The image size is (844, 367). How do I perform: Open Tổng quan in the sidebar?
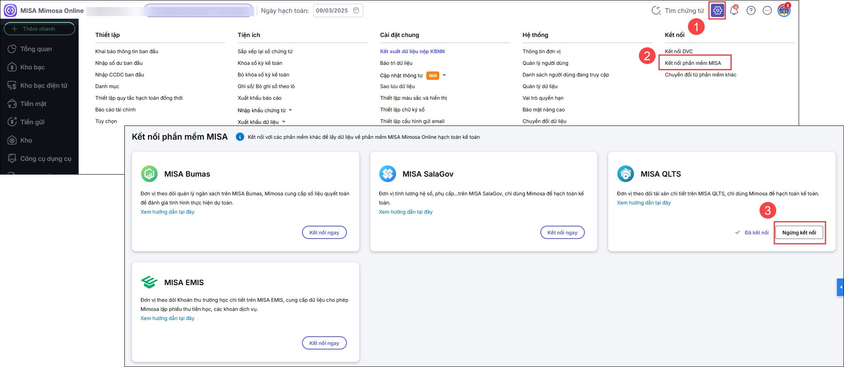tap(36, 49)
